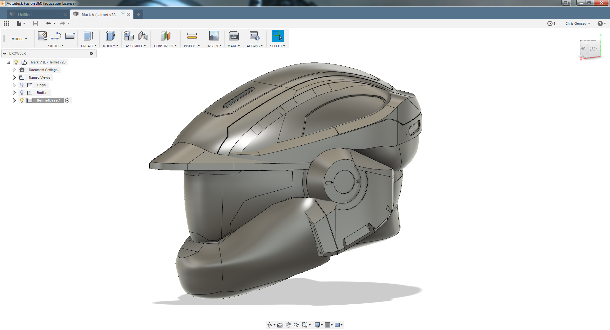Click the Joint icon in Assemble
Viewport: 610px width, 330px height.
[143, 36]
